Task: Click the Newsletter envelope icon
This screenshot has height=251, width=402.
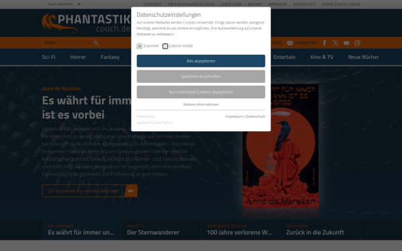Action: pyautogui.click(x=290, y=43)
